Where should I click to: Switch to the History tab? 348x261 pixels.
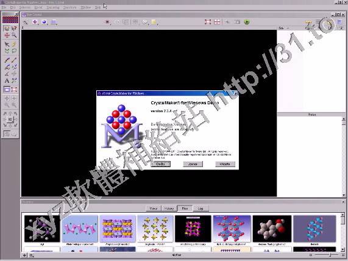coord(169,209)
